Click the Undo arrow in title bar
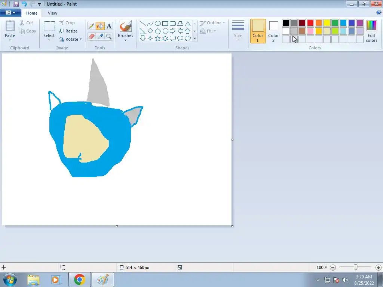 [24, 4]
